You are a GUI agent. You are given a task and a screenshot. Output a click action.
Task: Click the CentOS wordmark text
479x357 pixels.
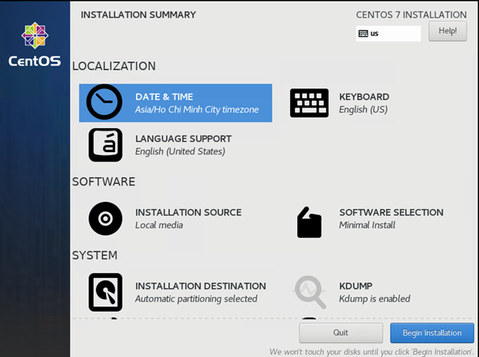[35, 61]
